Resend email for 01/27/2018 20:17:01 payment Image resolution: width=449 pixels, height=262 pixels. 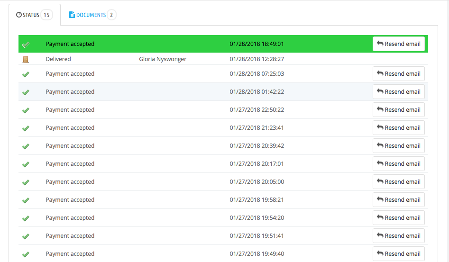tap(399, 164)
